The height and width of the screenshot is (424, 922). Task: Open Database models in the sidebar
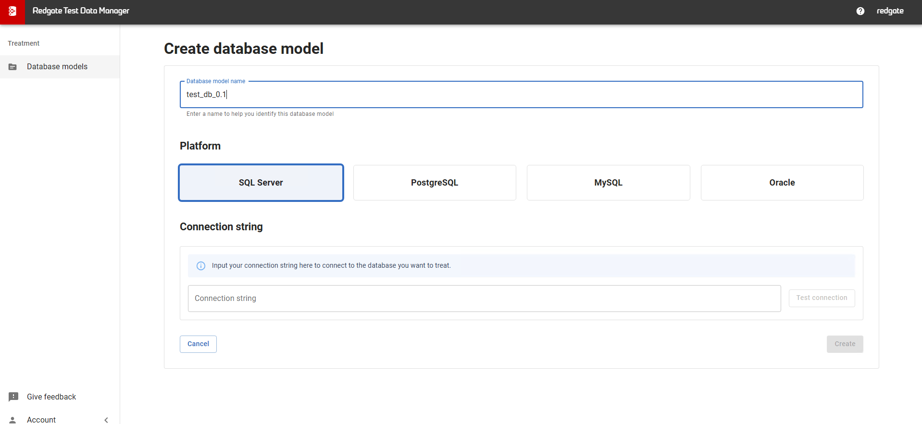[x=57, y=67]
